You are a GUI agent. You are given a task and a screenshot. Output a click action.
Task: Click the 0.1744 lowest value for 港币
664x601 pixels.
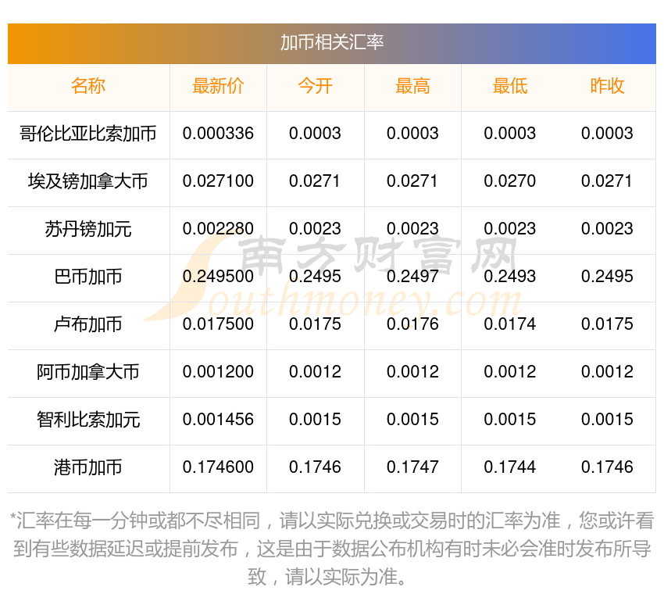click(x=510, y=467)
